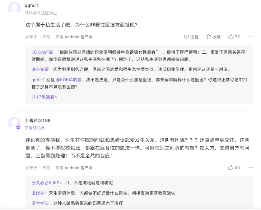Click 上善若水155's profile avatar
Viewport: 261px width, 210px height.
[14, 123]
